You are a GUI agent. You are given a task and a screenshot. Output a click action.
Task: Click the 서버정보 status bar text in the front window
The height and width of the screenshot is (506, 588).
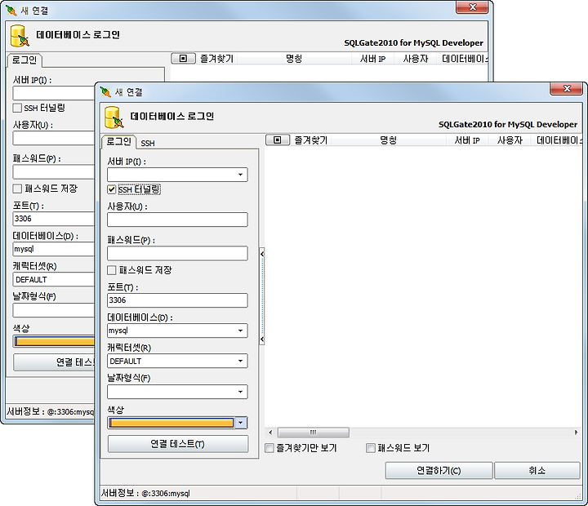point(145,493)
